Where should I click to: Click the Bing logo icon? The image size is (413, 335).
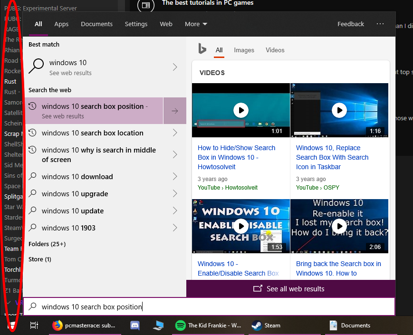[x=202, y=49]
